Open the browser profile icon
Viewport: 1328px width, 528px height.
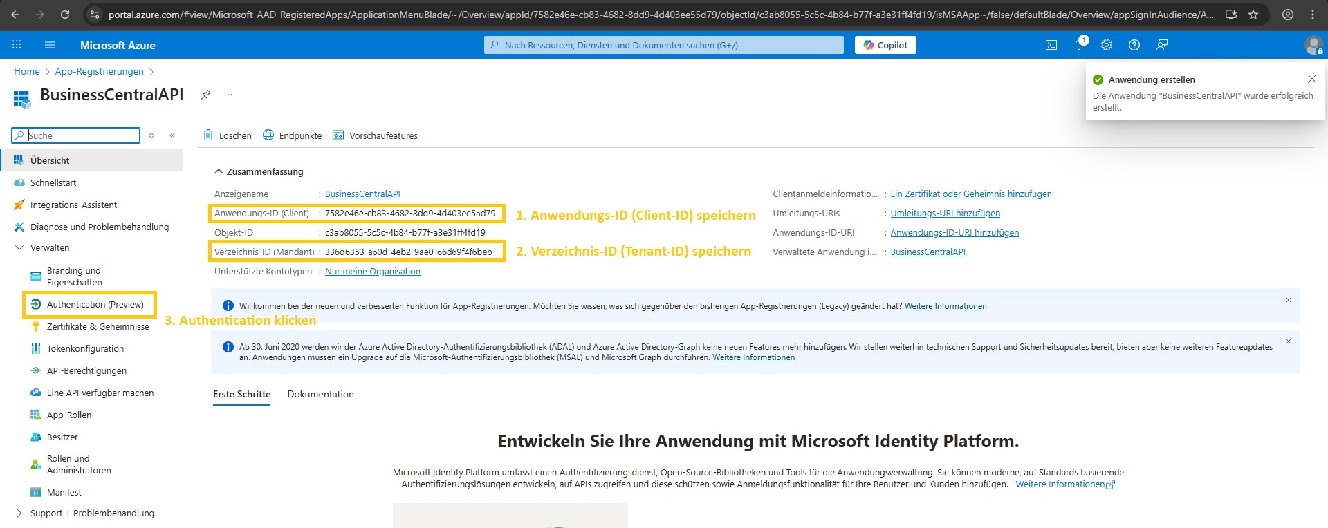pos(1288,15)
